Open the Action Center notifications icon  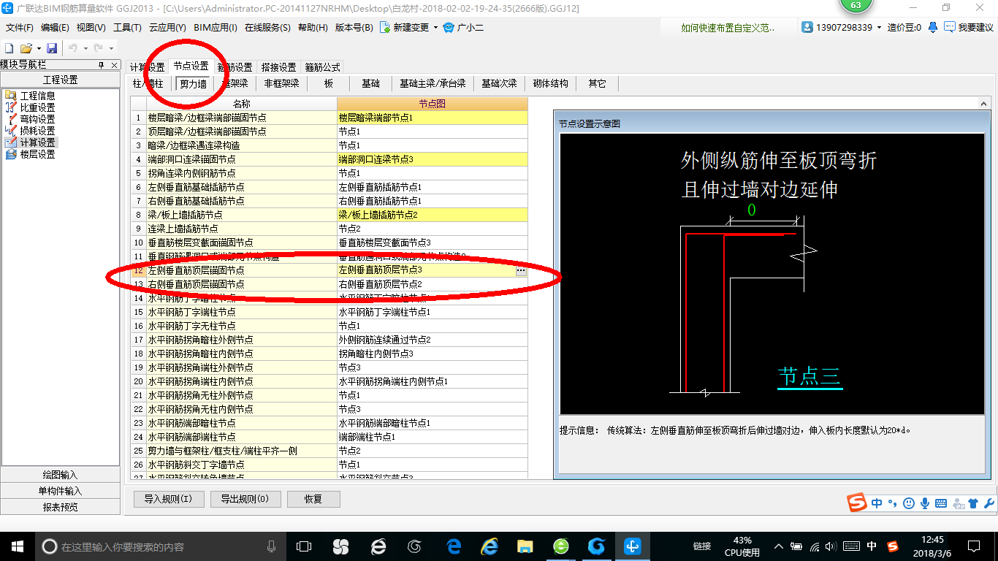click(x=973, y=546)
